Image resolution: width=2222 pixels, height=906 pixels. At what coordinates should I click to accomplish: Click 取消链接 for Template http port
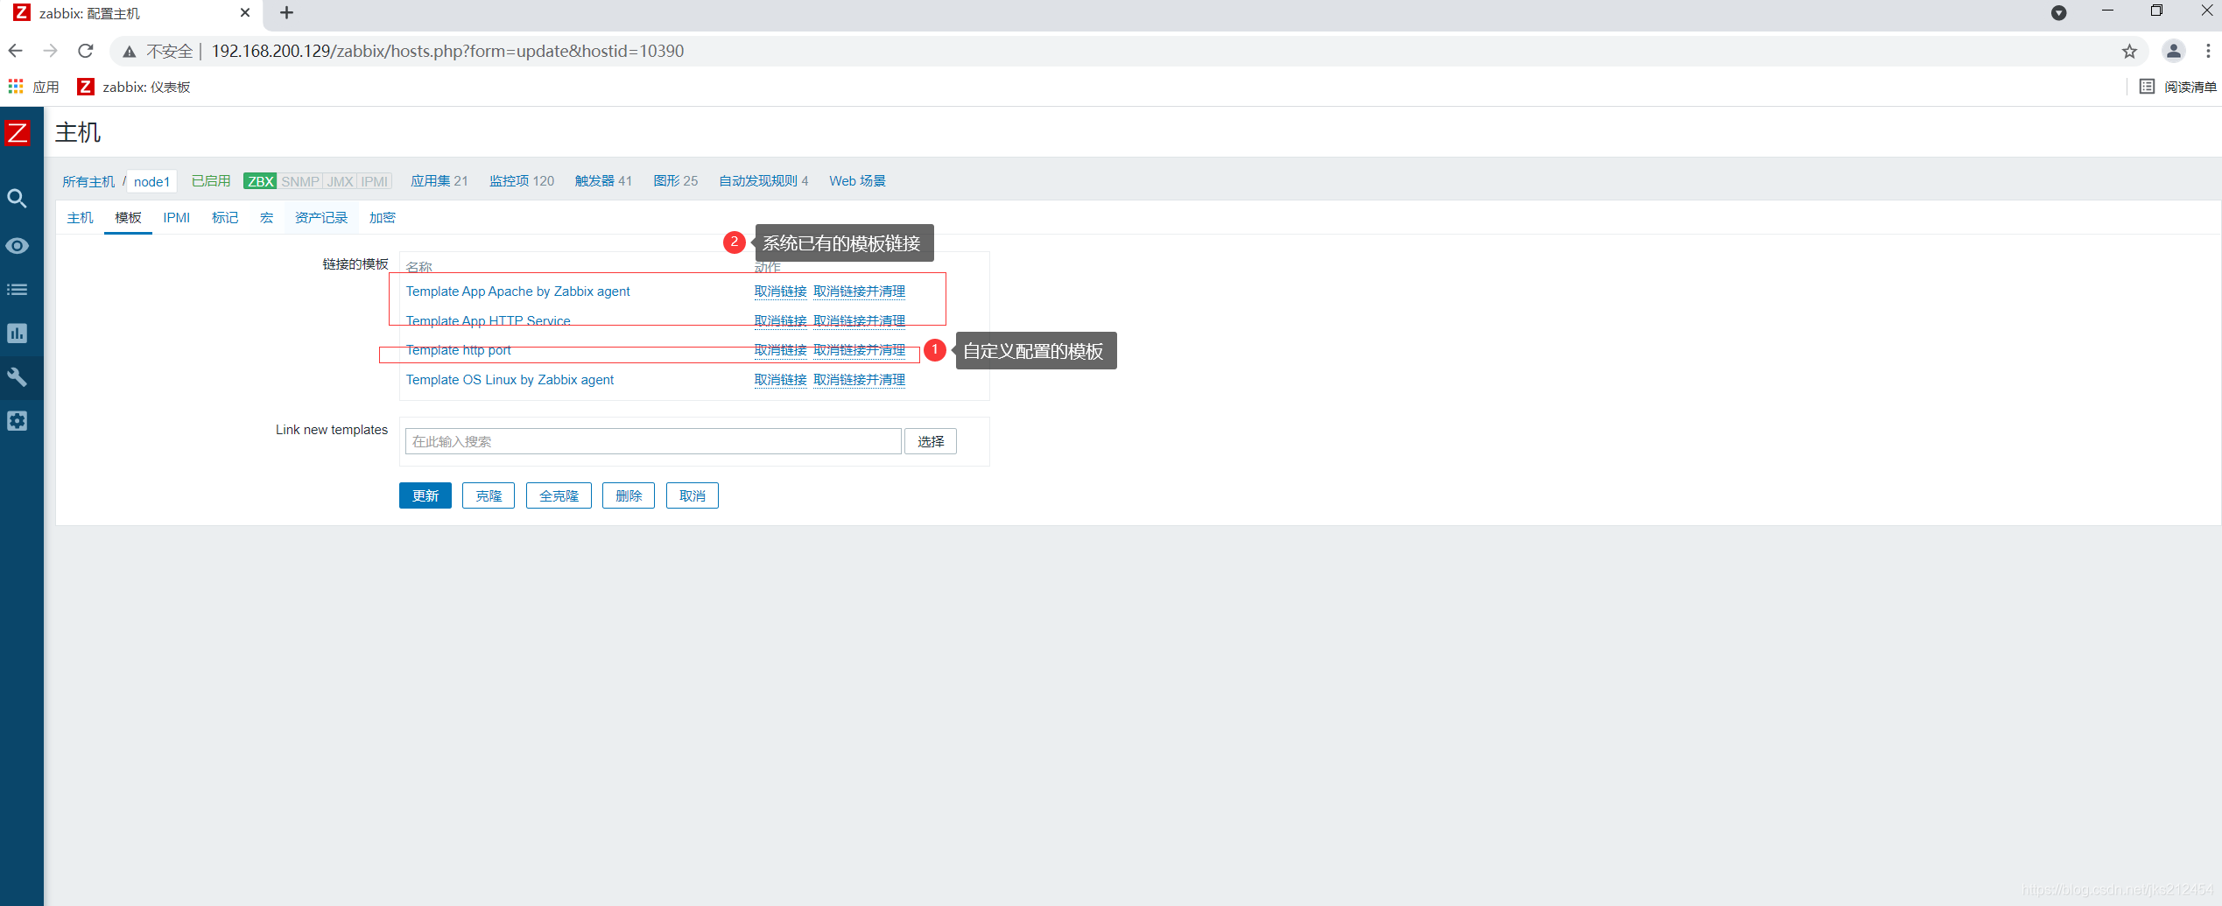[781, 350]
